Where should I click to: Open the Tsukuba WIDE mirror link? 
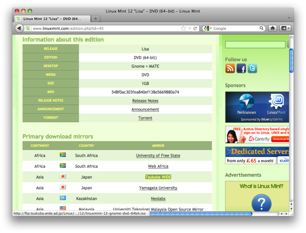[158, 177]
